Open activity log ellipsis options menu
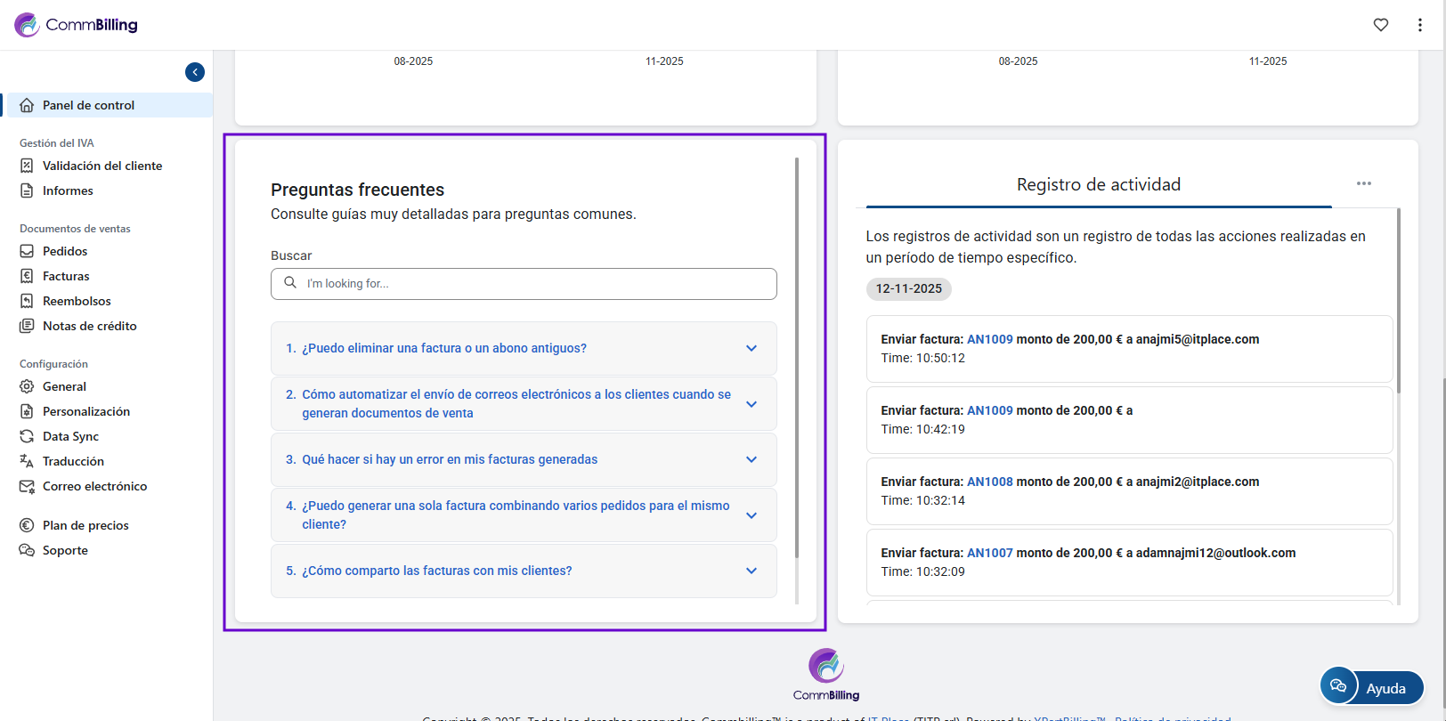 coord(1363,183)
